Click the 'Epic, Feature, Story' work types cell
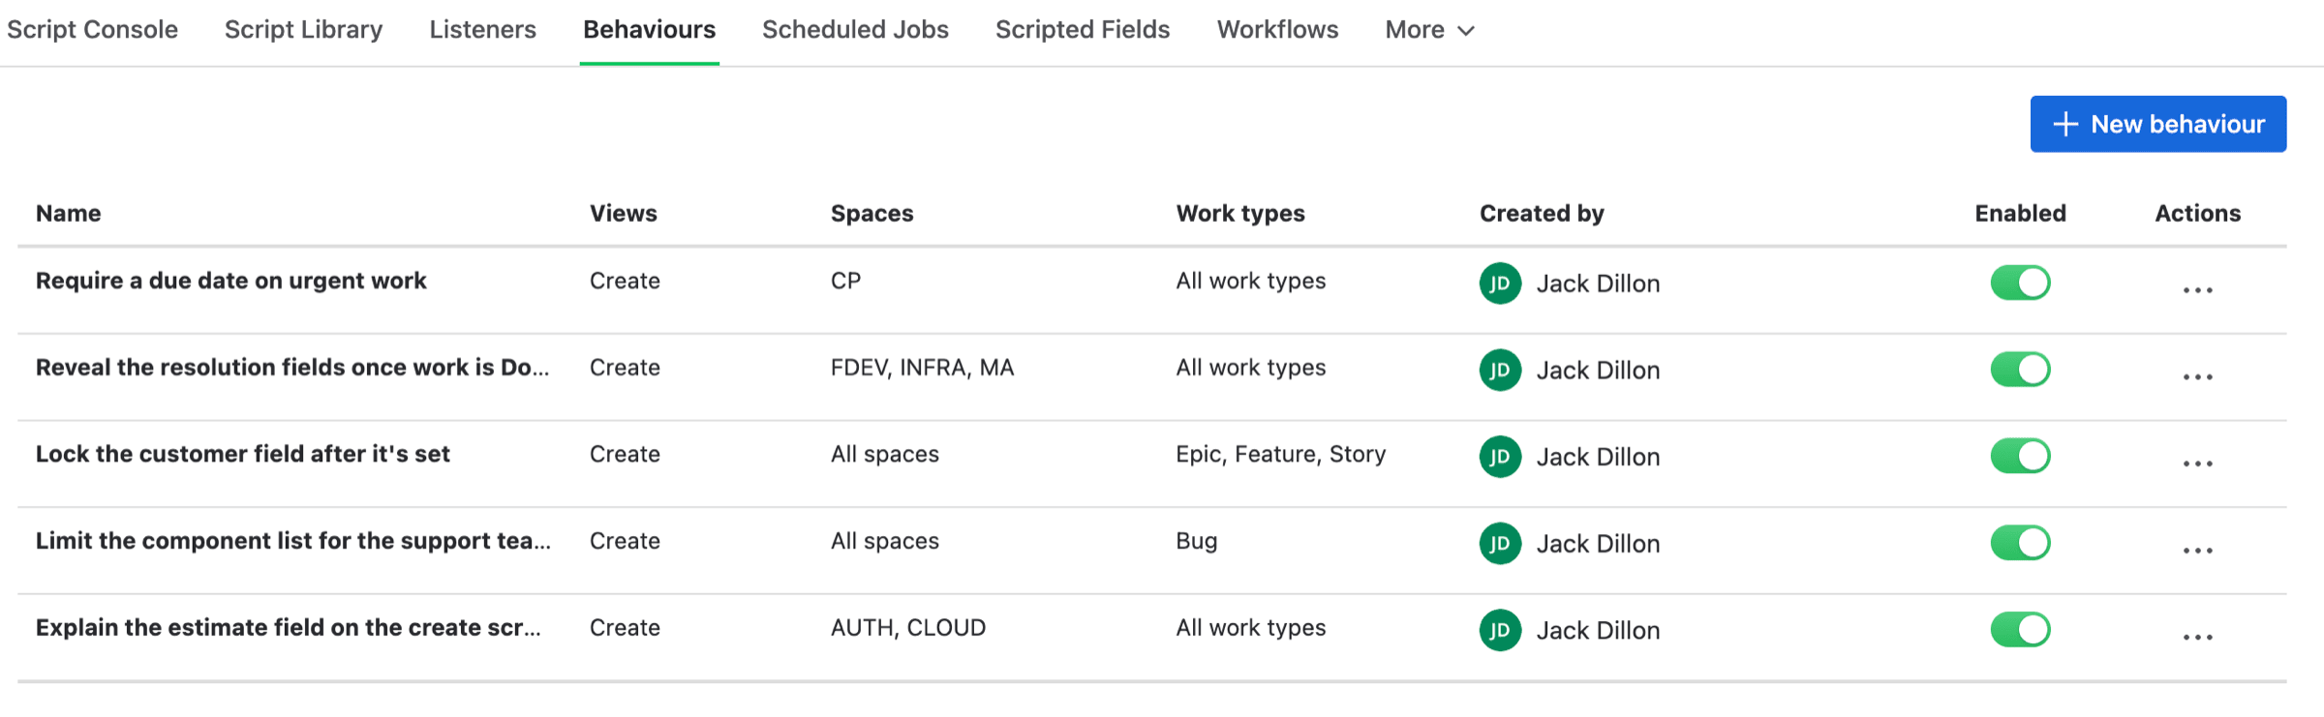 1280,454
